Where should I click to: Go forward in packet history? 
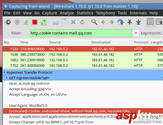[x=112, y=22]
